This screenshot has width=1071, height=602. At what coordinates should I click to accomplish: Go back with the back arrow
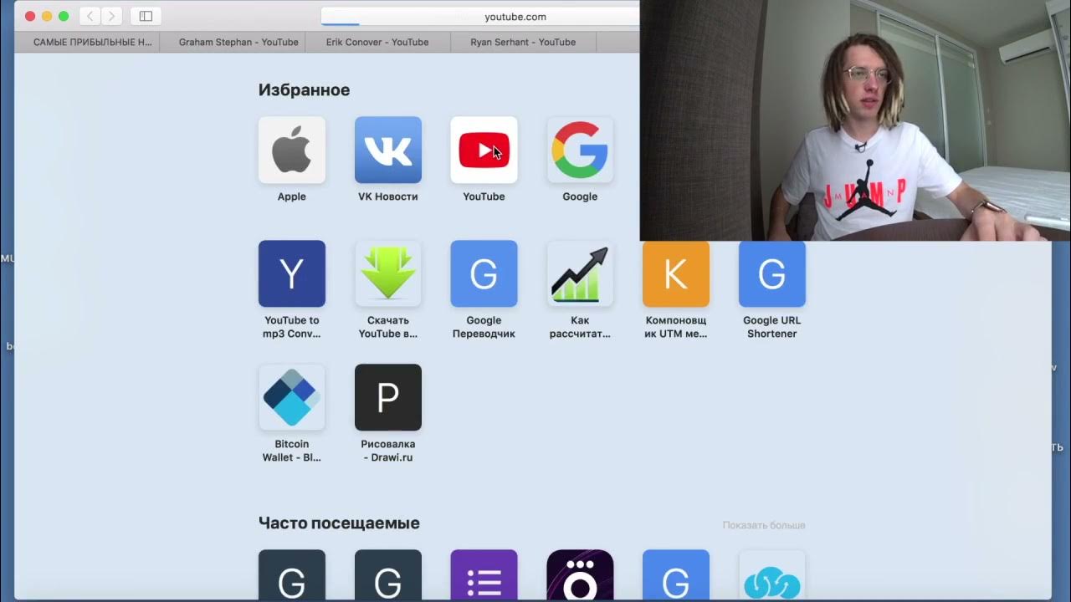tap(90, 16)
